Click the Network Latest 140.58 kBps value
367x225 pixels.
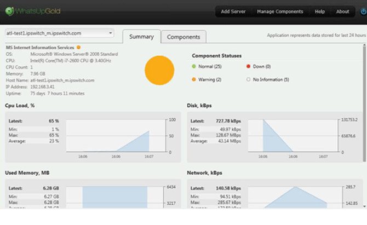pyautogui.click(x=228, y=188)
